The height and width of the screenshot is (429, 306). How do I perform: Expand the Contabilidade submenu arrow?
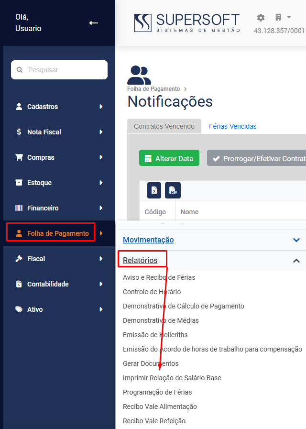[x=101, y=284]
